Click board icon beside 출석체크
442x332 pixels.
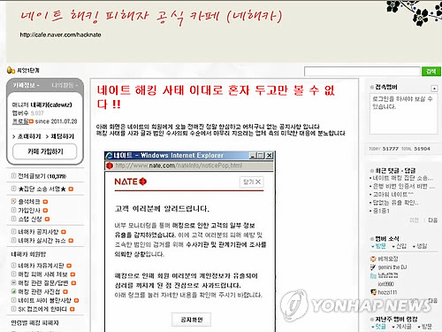13,202
